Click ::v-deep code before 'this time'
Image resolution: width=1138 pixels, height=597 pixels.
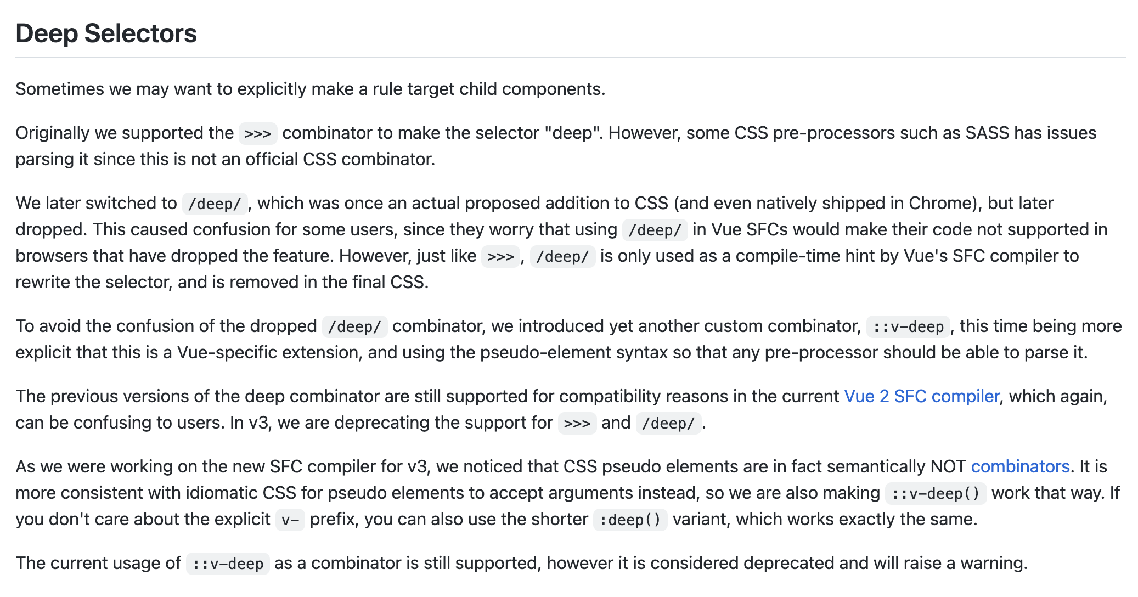[908, 326]
